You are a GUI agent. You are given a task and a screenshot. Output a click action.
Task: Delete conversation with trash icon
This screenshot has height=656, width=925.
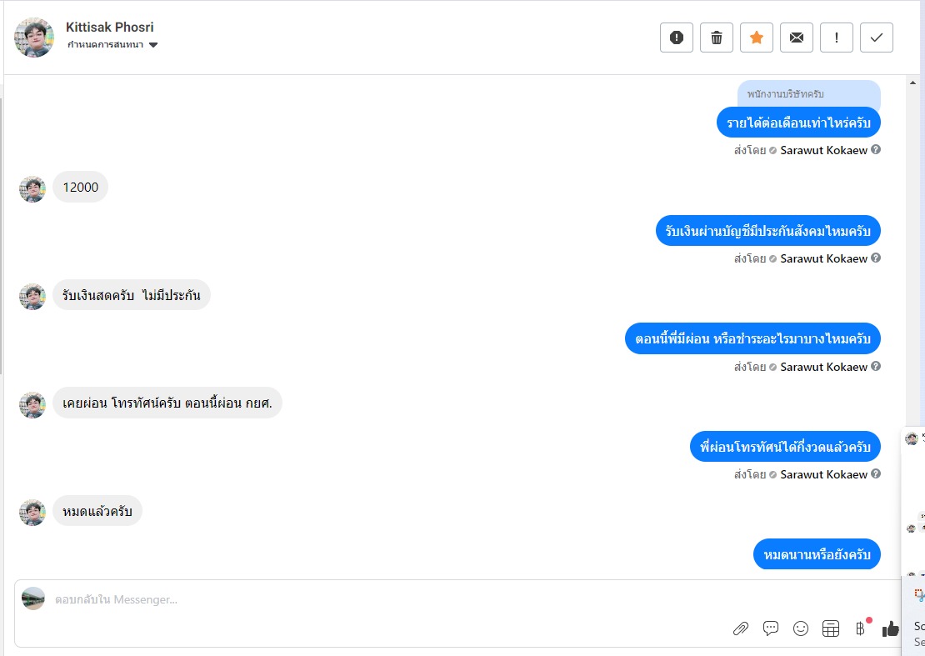click(x=716, y=38)
